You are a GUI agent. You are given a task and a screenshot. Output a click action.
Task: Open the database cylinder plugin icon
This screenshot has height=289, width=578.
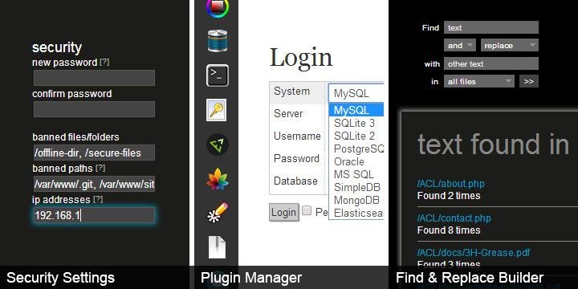click(x=218, y=41)
